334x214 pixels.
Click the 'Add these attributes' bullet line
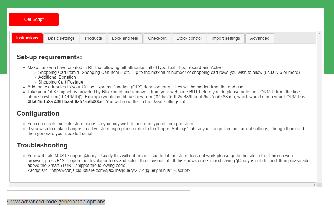coord(137,87)
